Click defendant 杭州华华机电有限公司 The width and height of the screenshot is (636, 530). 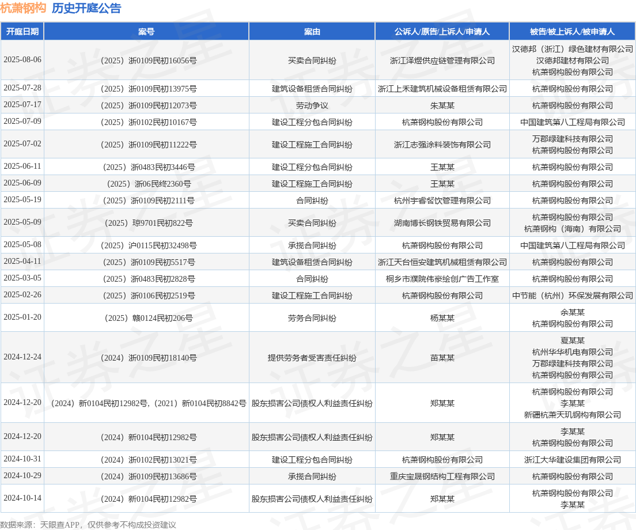coord(572,352)
